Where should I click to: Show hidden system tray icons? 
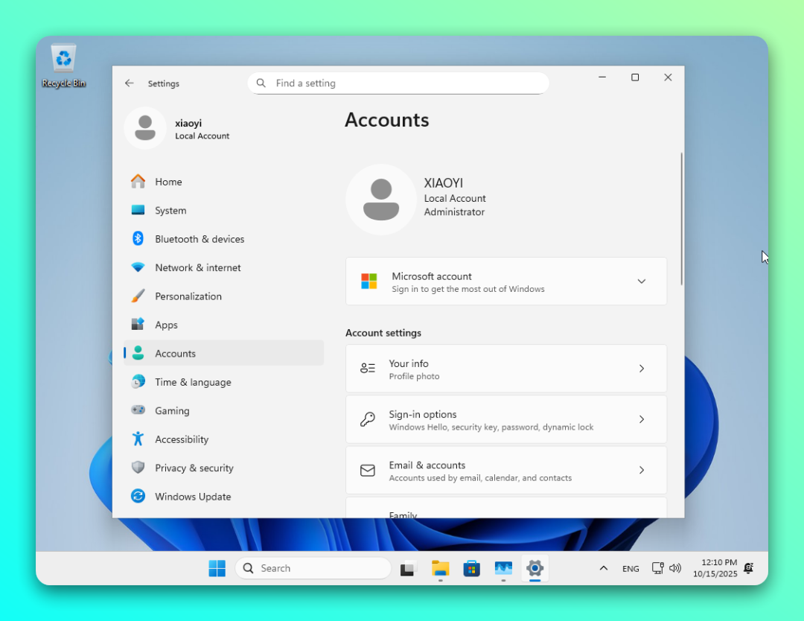pos(603,568)
